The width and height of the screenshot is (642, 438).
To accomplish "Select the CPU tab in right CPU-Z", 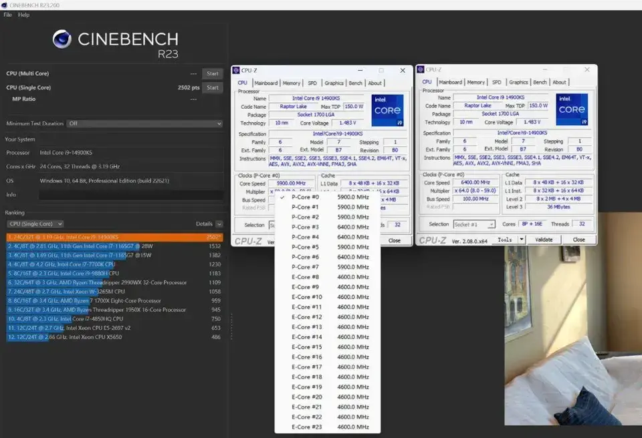I will tap(427, 82).
